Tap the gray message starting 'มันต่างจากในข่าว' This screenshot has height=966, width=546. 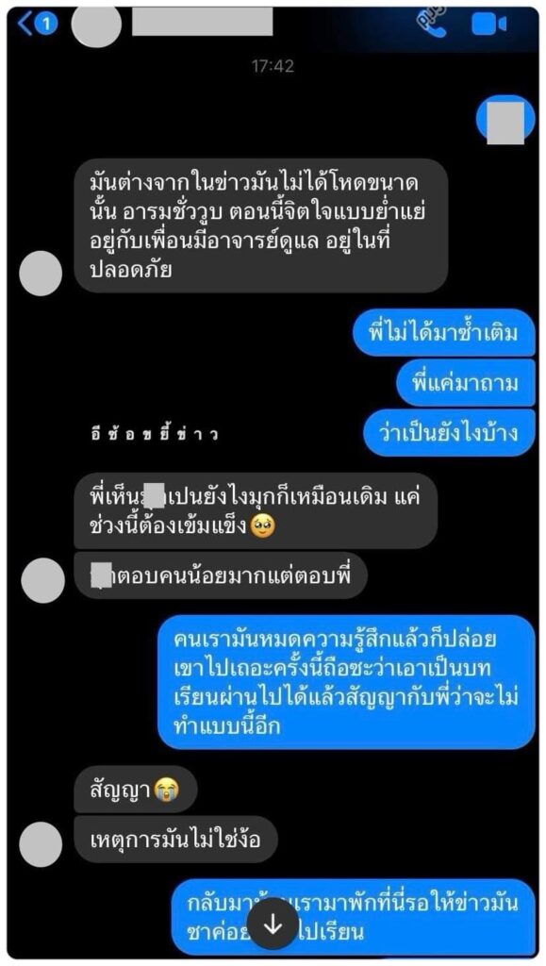[261, 225]
